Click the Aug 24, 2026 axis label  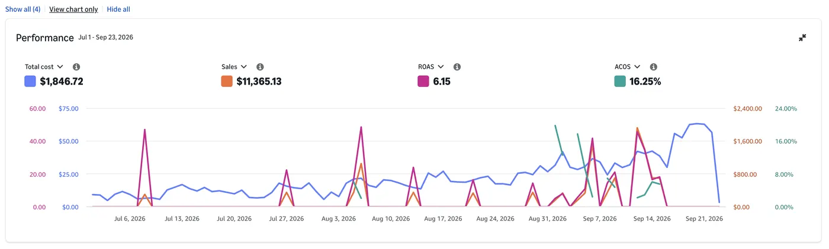click(x=496, y=218)
